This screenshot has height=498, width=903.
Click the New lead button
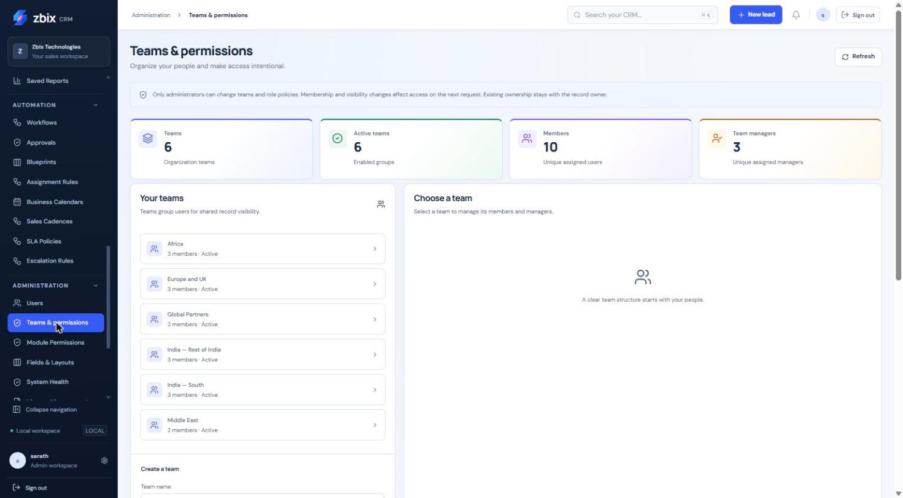[756, 15]
